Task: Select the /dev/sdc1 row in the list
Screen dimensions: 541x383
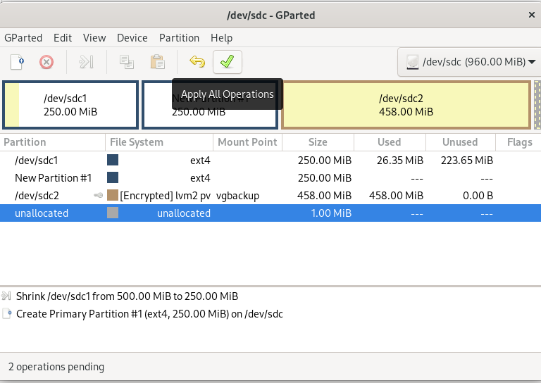Action: click(x=37, y=161)
